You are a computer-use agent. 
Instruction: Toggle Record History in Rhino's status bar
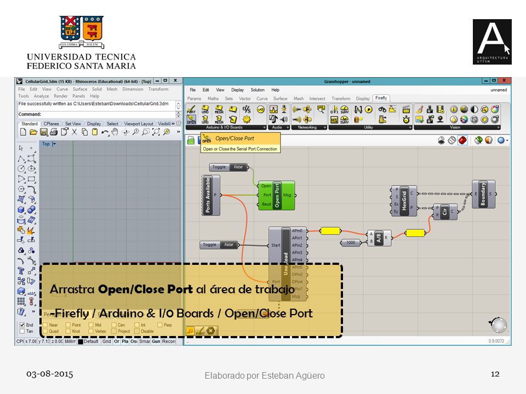point(169,341)
